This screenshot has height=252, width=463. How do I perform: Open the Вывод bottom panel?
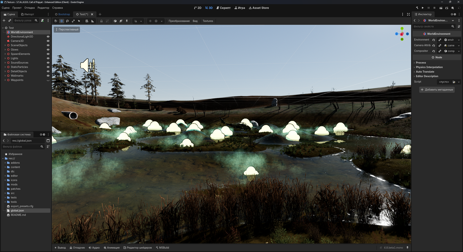[x=60, y=248]
